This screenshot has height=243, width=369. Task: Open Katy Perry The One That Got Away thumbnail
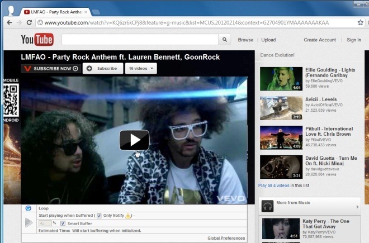click(x=281, y=228)
